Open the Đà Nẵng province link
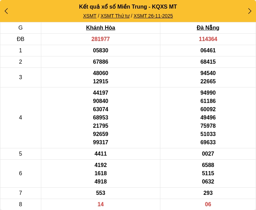This screenshot has width=256, height=210. 208,28
